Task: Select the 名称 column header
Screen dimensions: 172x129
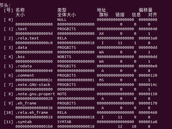Action: (20, 10)
